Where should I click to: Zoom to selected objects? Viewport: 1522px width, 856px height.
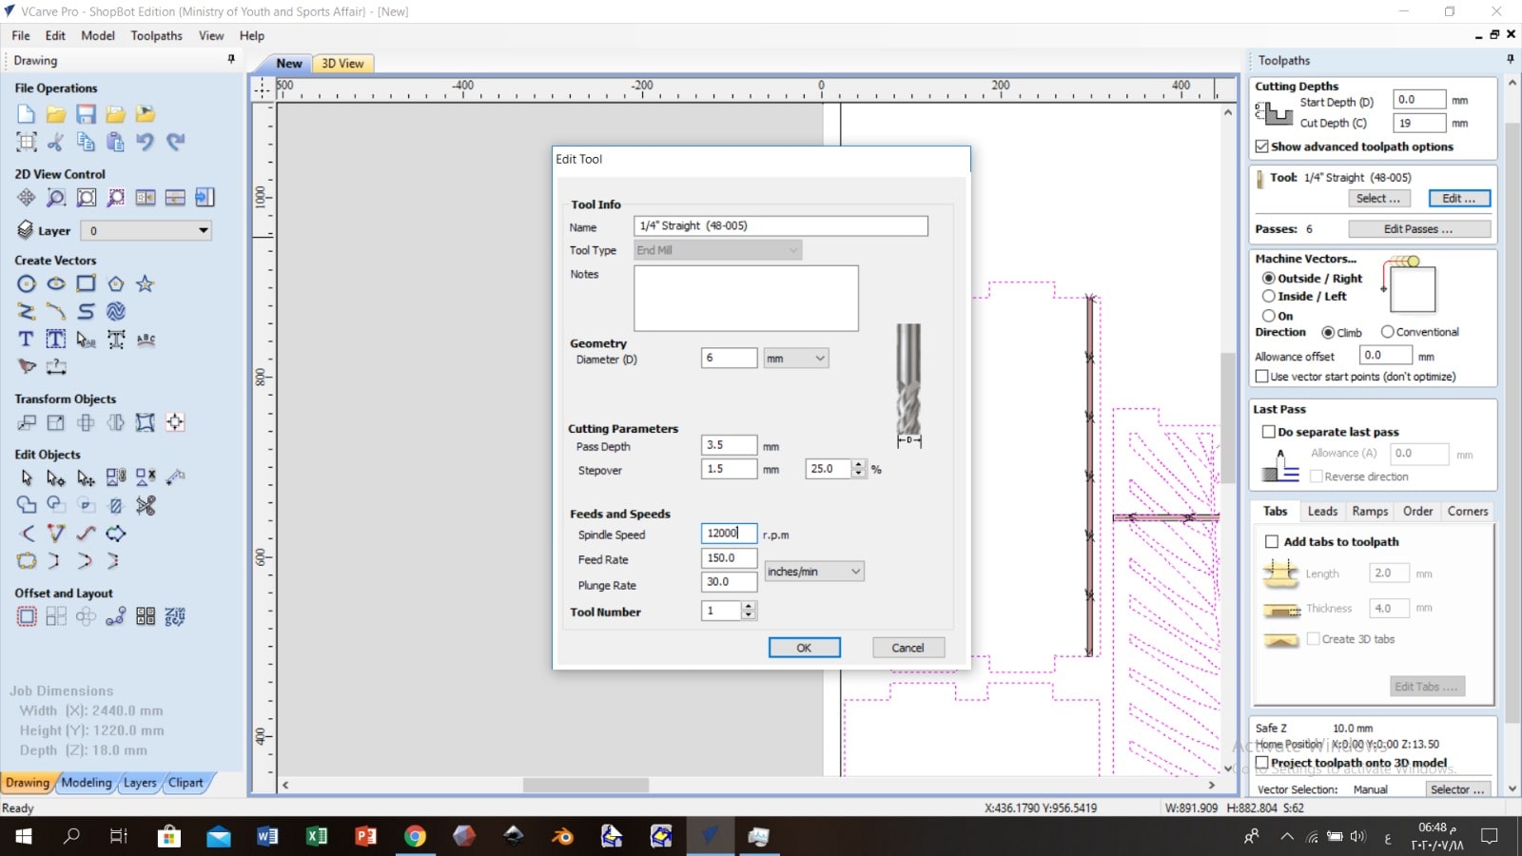tap(115, 198)
